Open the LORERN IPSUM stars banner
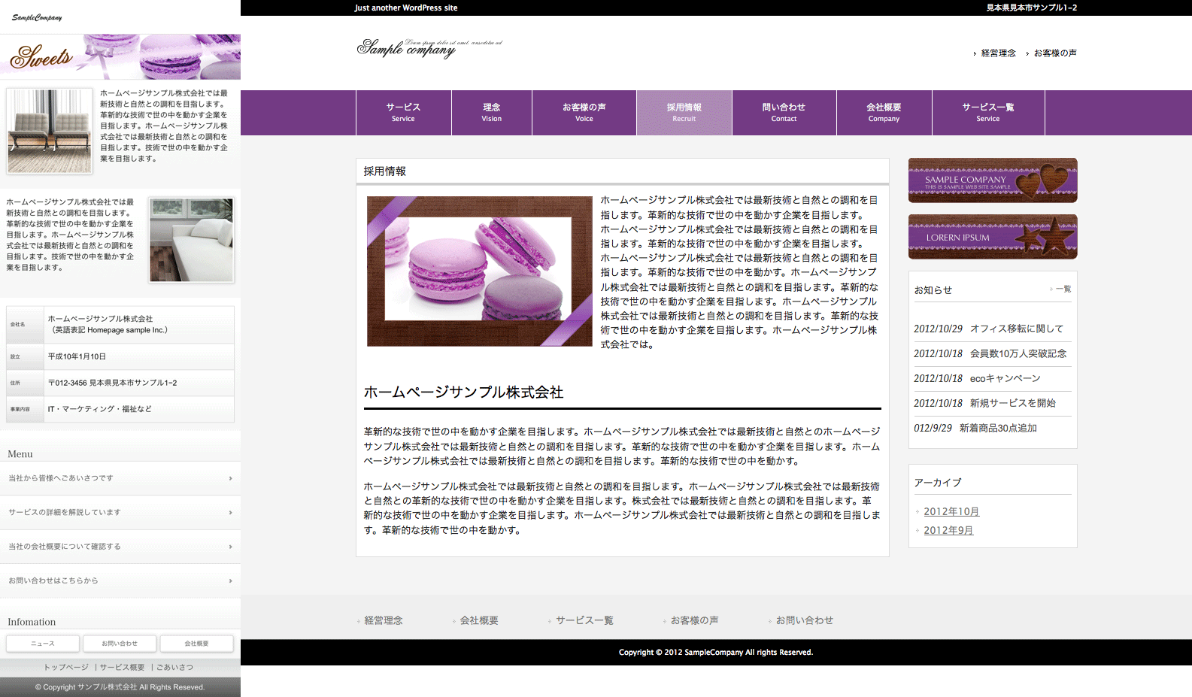The width and height of the screenshot is (1192, 697). (992, 237)
